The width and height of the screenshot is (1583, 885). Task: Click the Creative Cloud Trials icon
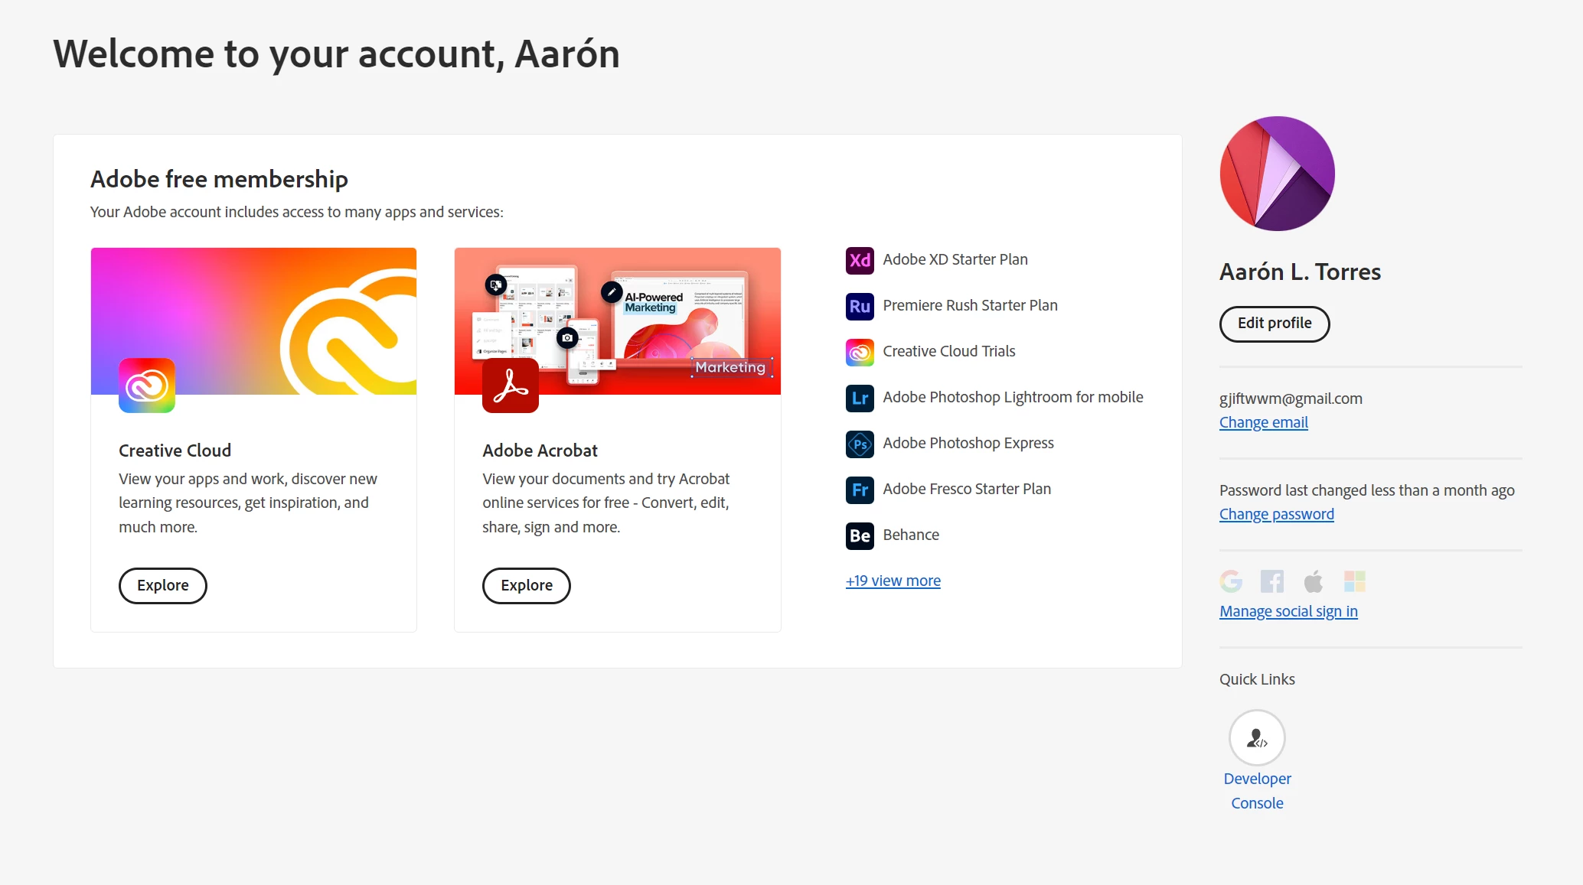point(860,352)
